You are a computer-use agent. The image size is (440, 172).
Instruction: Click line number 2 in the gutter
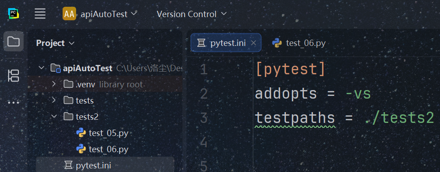pyautogui.click(x=204, y=94)
